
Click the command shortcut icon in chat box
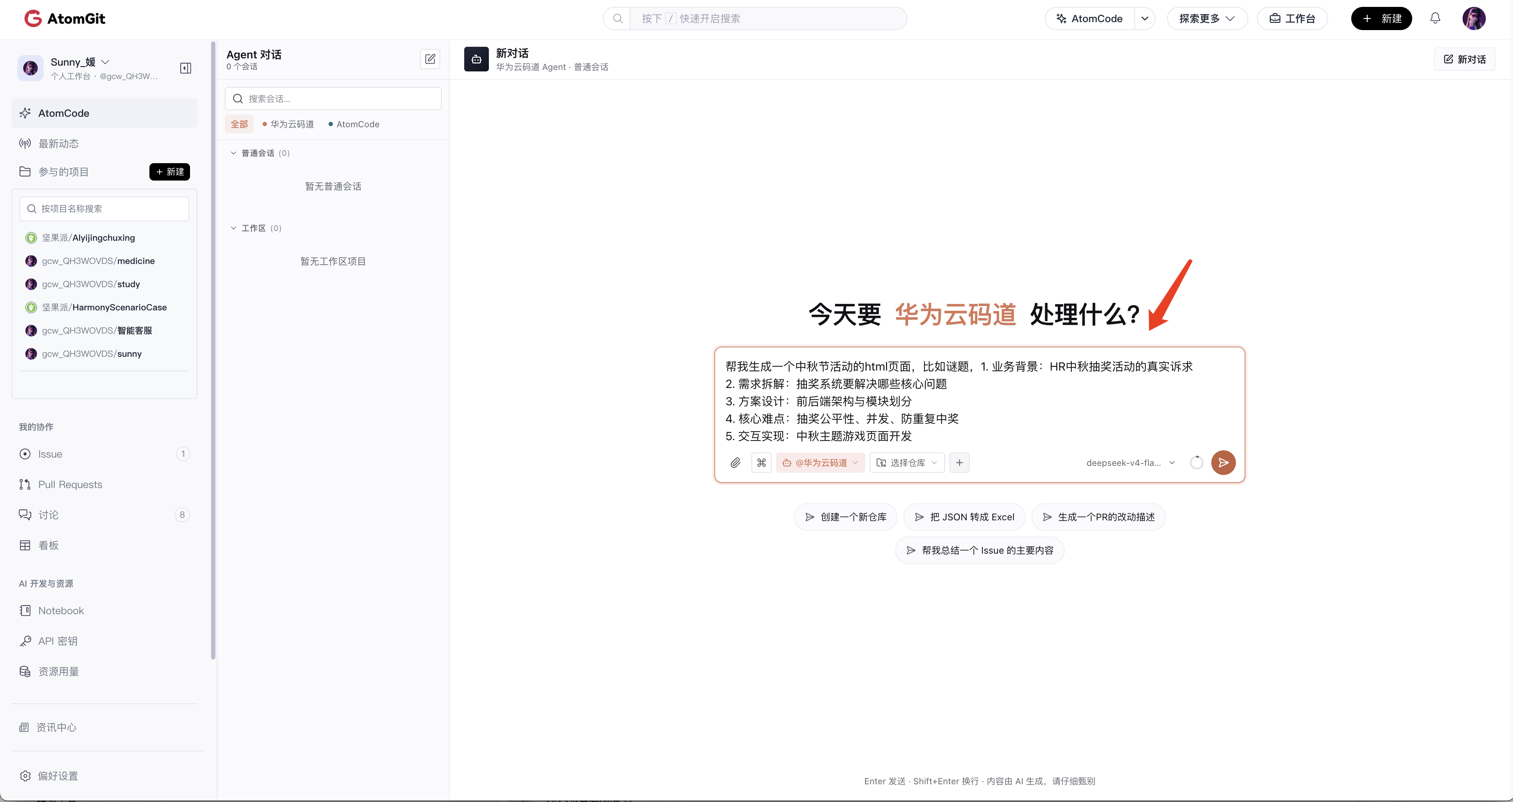click(761, 463)
